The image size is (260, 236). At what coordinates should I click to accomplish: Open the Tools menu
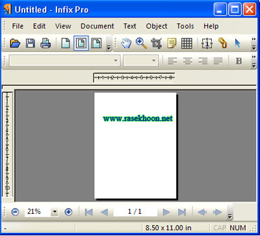[x=185, y=26]
